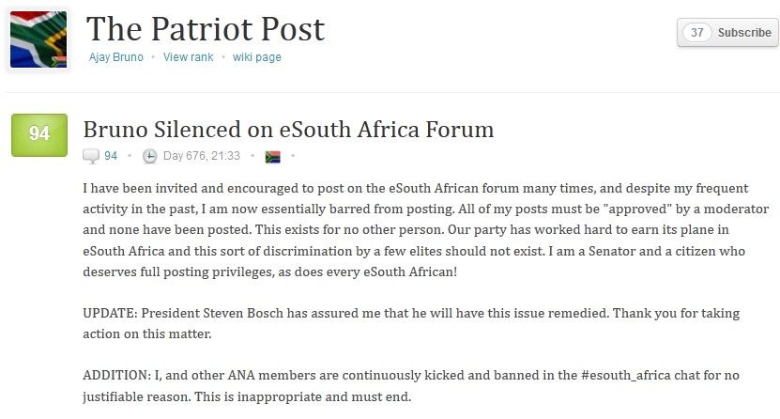Screen dimensions: 780x419
Task: Go to the wiki page link
Action: click(257, 57)
